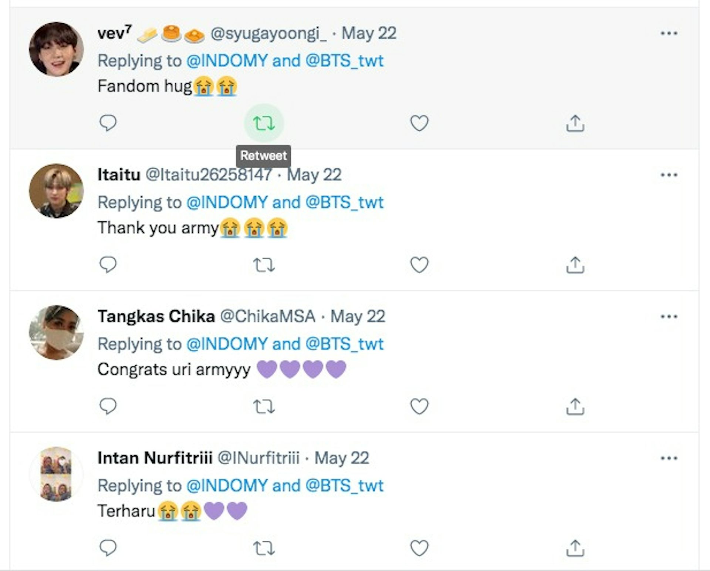This screenshot has width=710, height=571.
Task: Reply to Tangkas Chika's tweet
Action: (x=108, y=406)
